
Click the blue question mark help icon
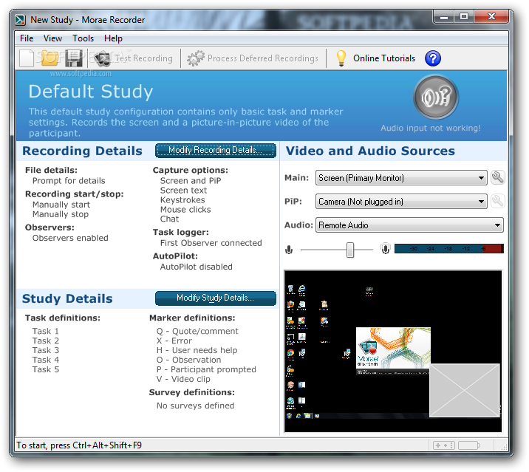click(433, 58)
